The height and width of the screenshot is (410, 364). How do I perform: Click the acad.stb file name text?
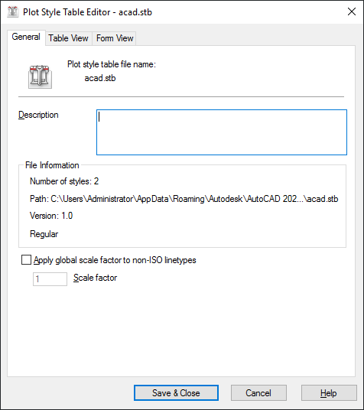pyautogui.click(x=100, y=78)
